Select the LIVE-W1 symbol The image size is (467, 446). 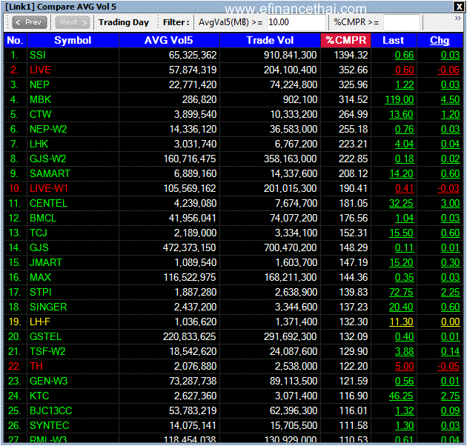(x=49, y=188)
